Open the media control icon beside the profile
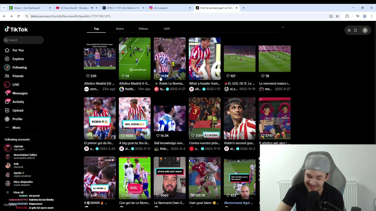 pos(357,16)
